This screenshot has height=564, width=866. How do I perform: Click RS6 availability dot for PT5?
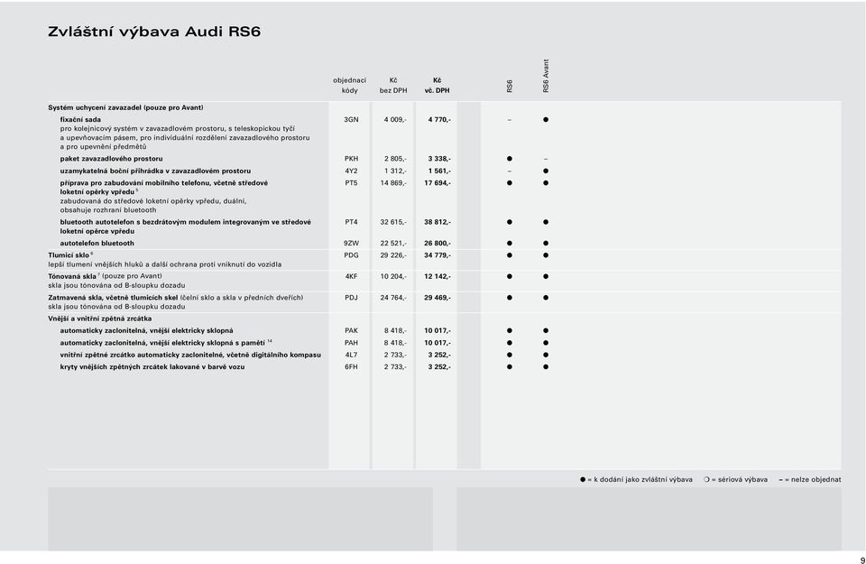[509, 183]
